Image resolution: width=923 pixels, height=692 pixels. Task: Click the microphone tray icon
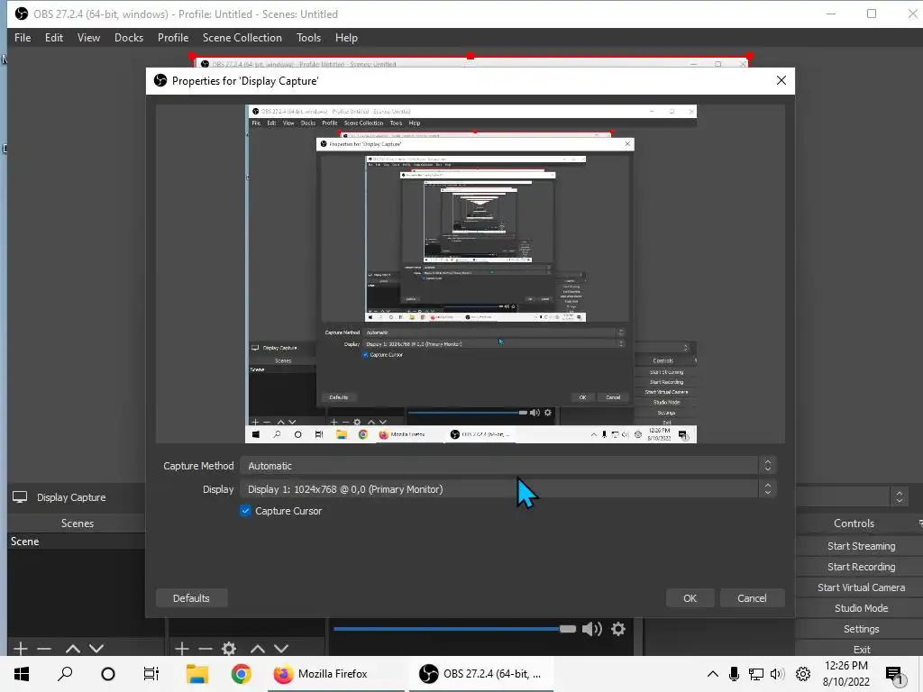point(734,674)
